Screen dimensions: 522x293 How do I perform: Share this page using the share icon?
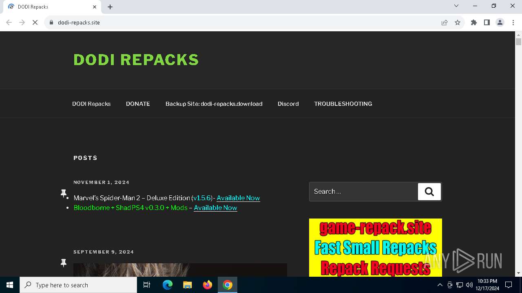(445, 22)
